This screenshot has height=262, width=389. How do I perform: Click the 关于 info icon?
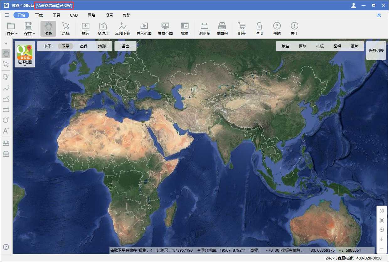[x=294, y=26]
